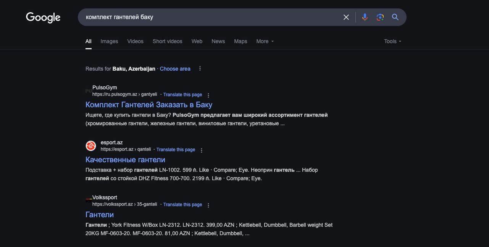Click the Google logo
The width and height of the screenshot is (489, 247).
coord(43,18)
